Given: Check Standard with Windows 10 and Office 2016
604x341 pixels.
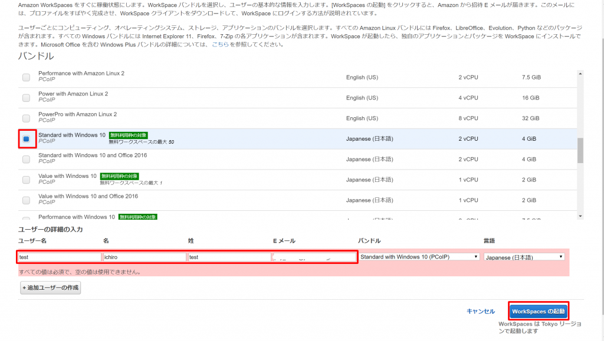Looking at the screenshot, I should [26, 159].
